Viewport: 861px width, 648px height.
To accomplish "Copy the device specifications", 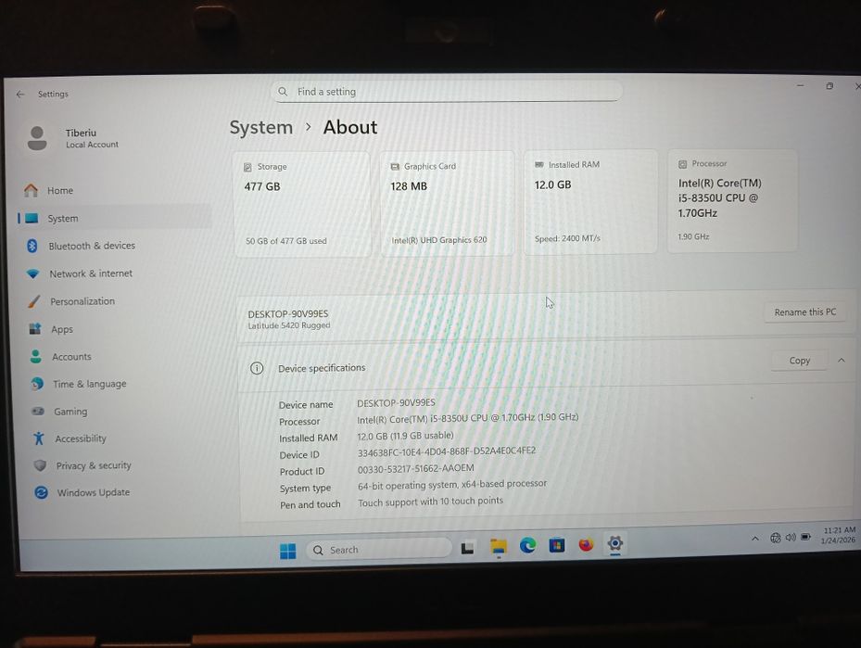I will (800, 361).
